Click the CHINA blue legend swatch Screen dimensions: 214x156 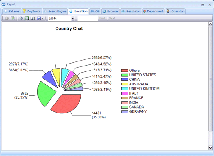[125, 80]
